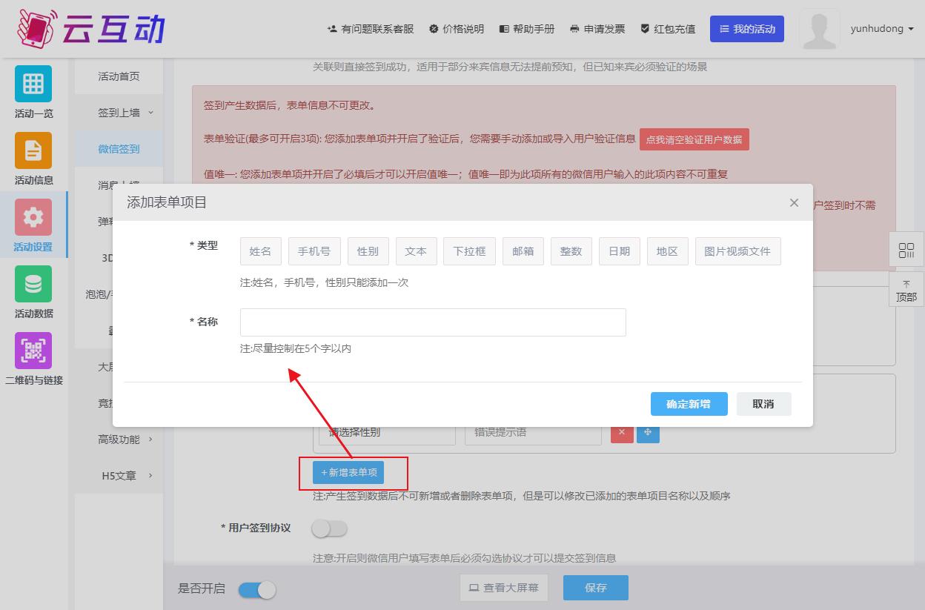Click 取消 in the dialog
Viewport: 925px width, 610px height.
[763, 404]
